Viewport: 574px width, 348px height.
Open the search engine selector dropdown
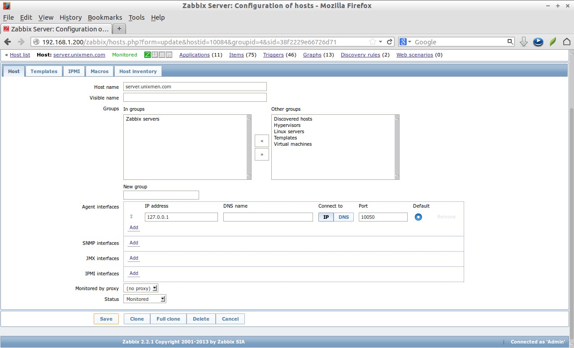[406, 42]
